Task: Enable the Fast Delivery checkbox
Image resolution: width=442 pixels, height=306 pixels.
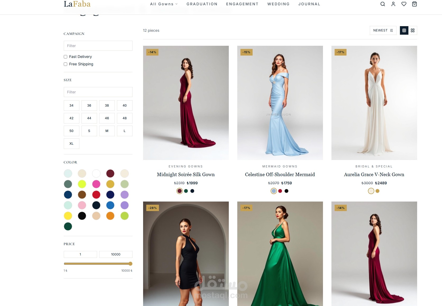Action: coord(65,57)
